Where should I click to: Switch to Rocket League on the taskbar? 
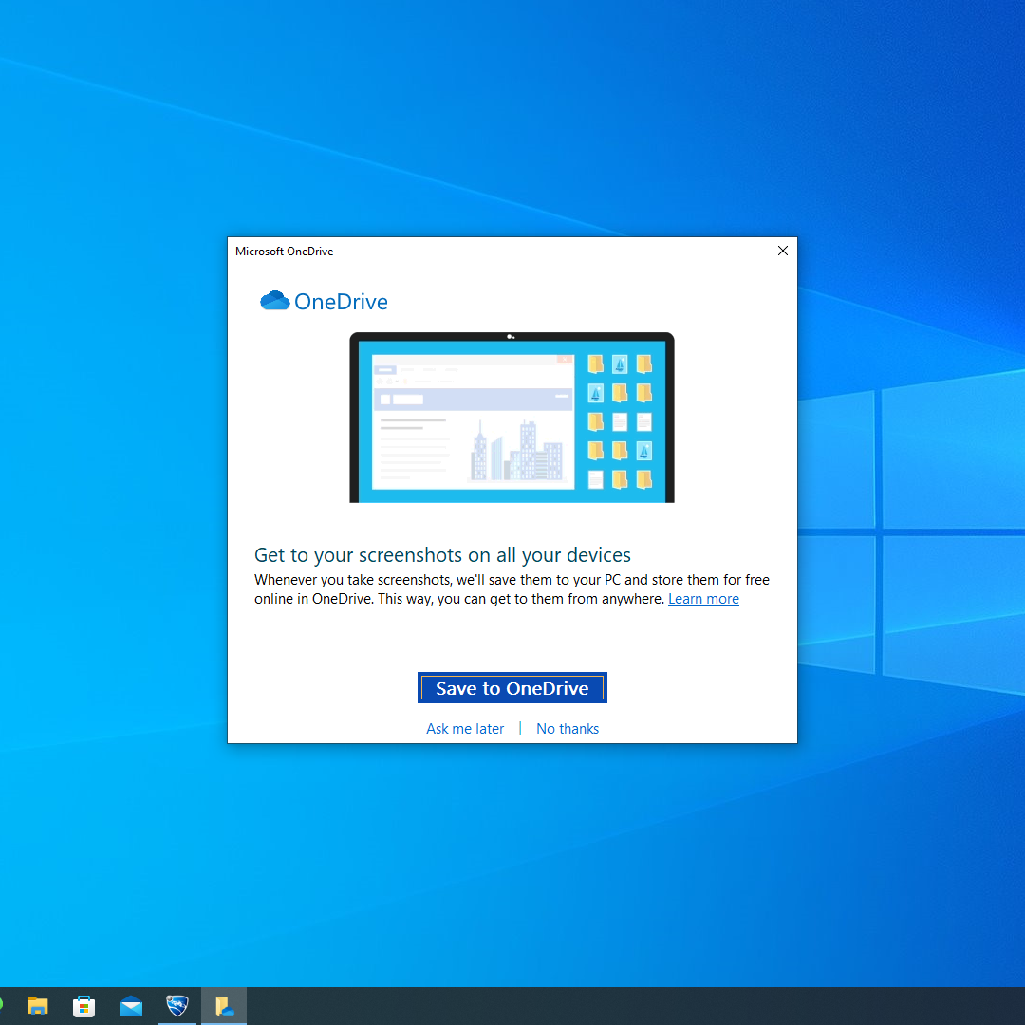(x=177, y=1006)
